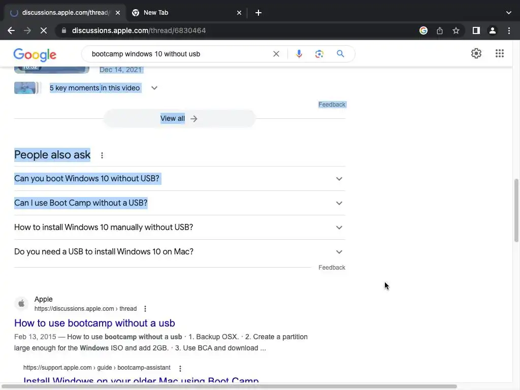Open People also ask more options

click(102, 155)
